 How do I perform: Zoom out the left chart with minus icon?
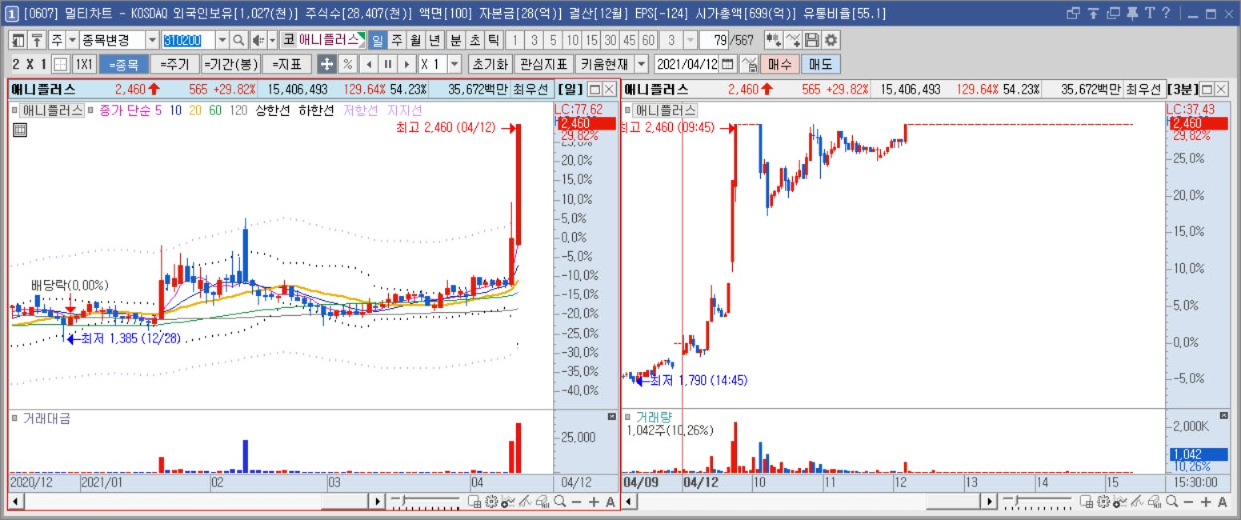click(x=577, y=502)
